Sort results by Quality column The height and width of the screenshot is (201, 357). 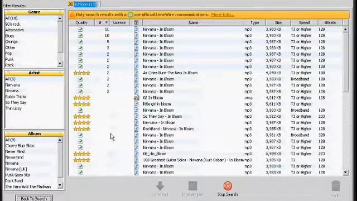81,22
